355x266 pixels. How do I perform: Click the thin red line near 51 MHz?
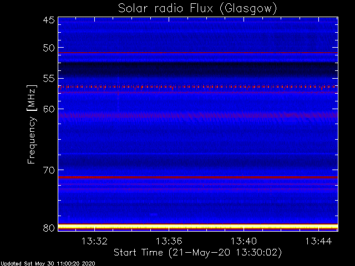tap(198, 53)
